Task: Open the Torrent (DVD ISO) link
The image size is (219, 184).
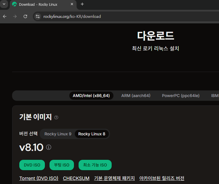Action: pos(39,178)
